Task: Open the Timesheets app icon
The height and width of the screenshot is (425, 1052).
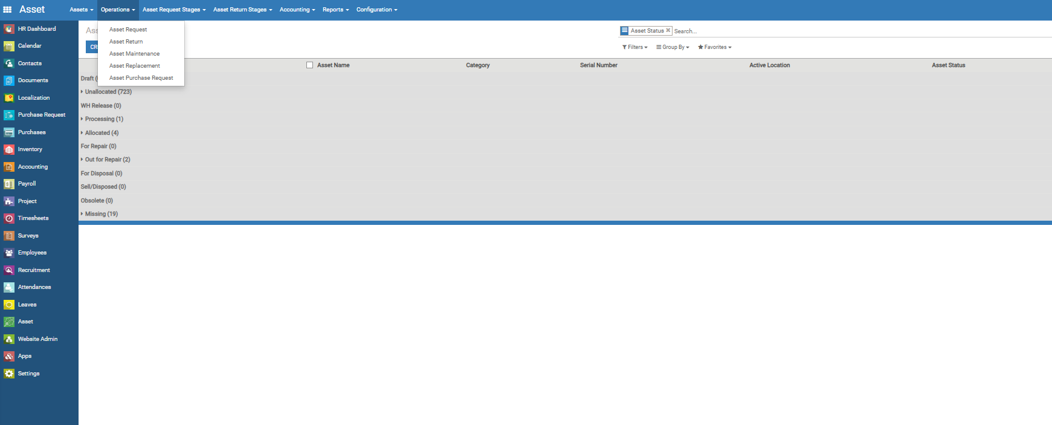Action: tap(9, 218)
